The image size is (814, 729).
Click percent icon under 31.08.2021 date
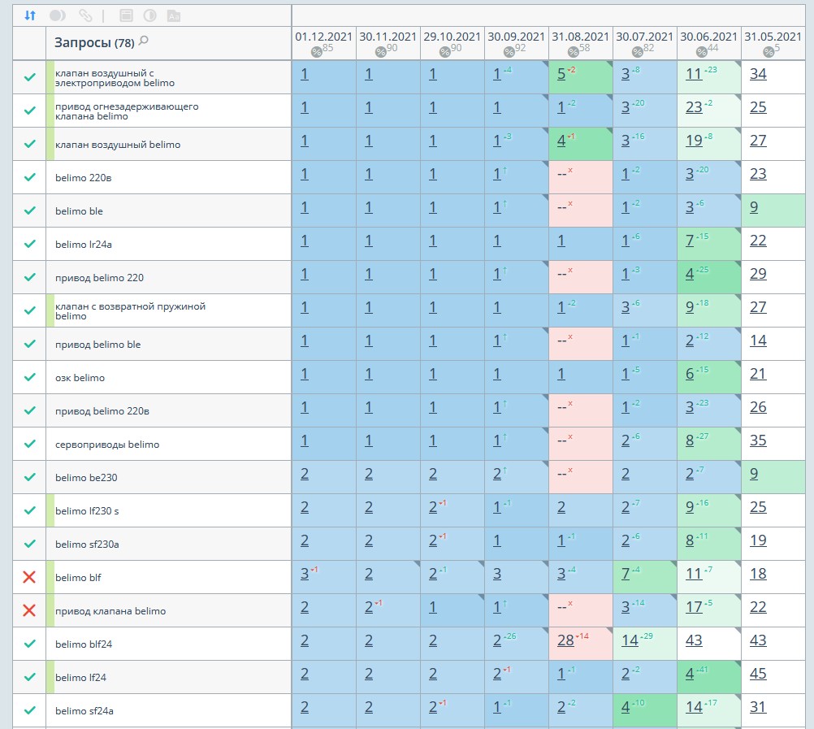click(573, 52)
